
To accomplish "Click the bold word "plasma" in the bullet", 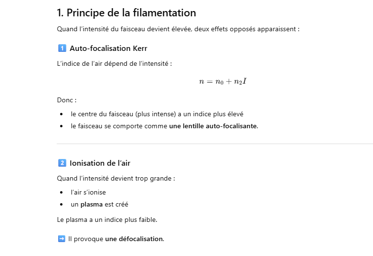I will pos(91,204).
